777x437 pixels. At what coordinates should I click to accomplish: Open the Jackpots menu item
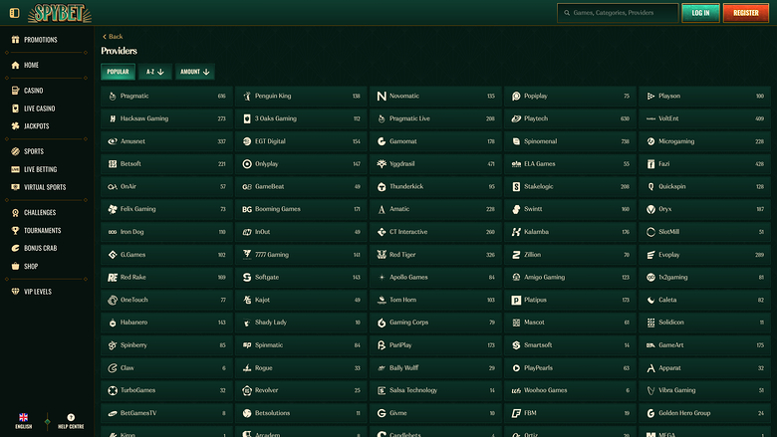tap(37, 126)
